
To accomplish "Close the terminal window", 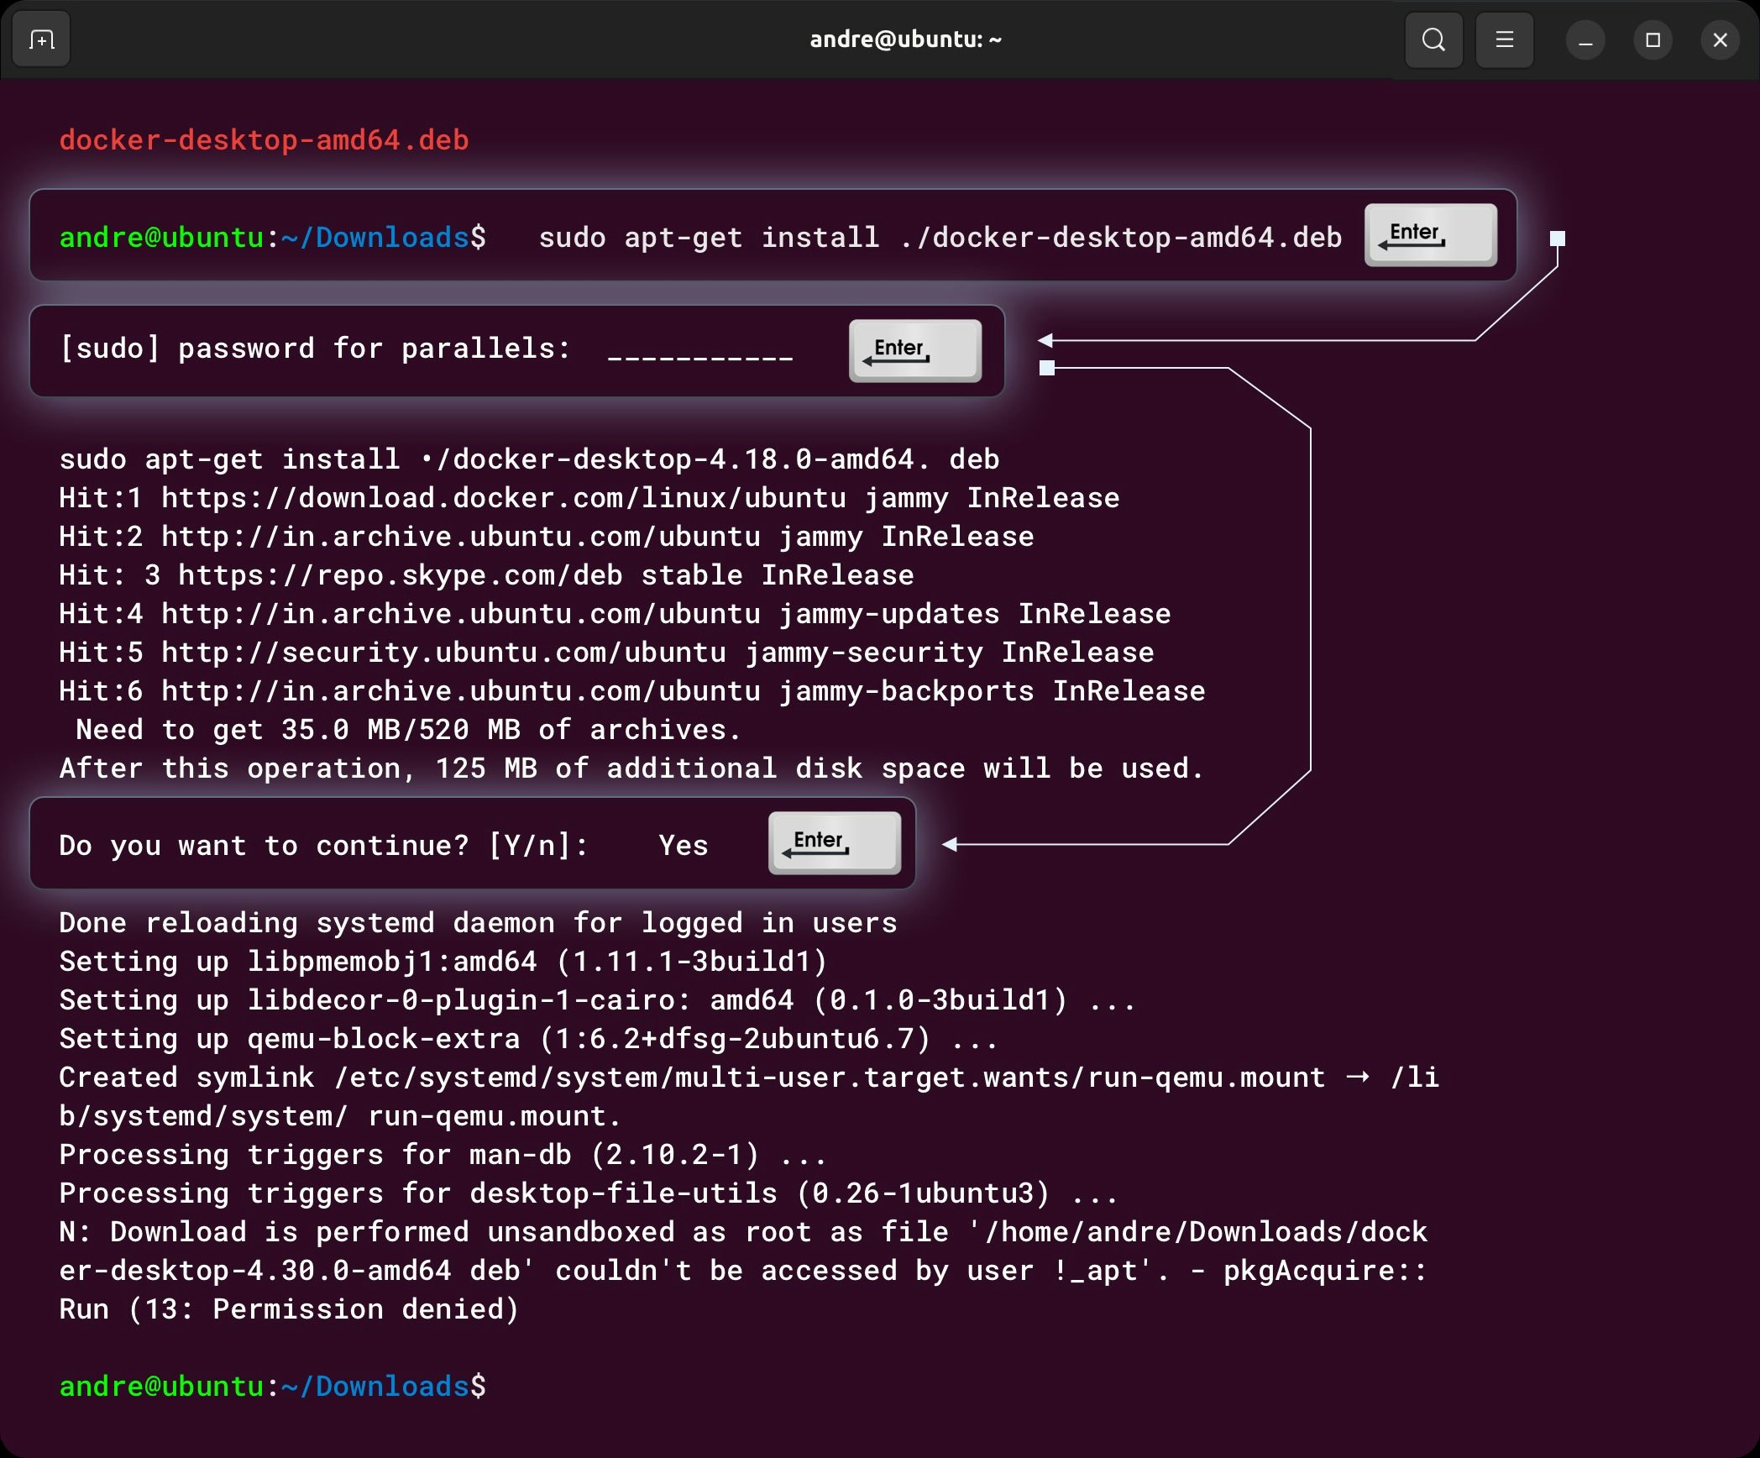I will 1720,40.
